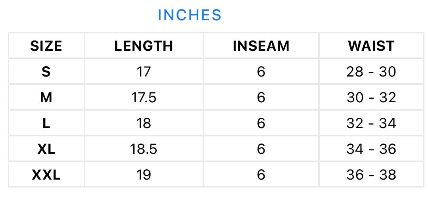
Task: Click the SIZE column header
Action: pyautogui.click(x=46, y=46)
